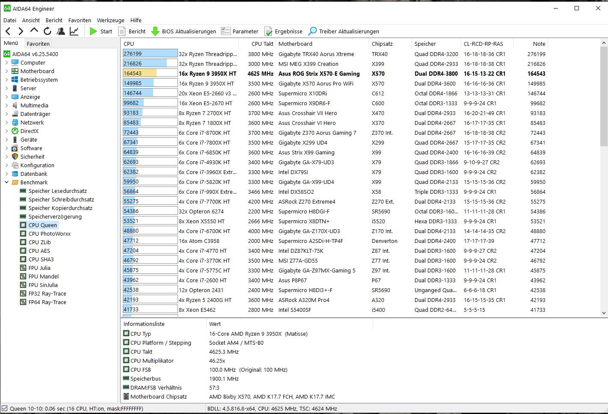
Task: Open the Favoriten menu
Action: 80,20
